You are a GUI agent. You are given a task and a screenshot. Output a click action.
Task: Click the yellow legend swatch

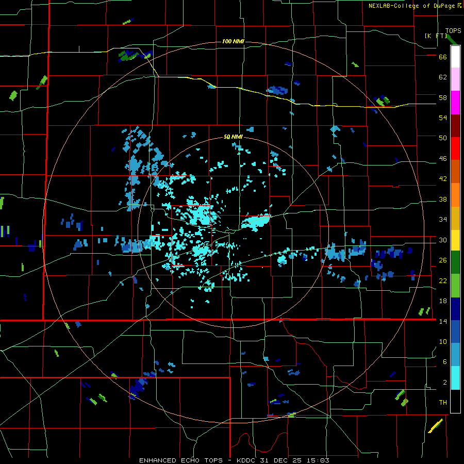[455, 240]
